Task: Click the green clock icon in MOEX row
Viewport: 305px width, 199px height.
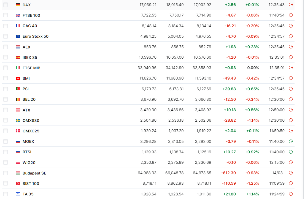Action: tap(291, 141)
